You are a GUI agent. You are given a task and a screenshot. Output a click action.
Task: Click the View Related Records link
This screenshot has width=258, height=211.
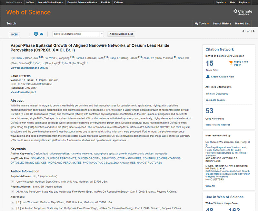[218, 125]
